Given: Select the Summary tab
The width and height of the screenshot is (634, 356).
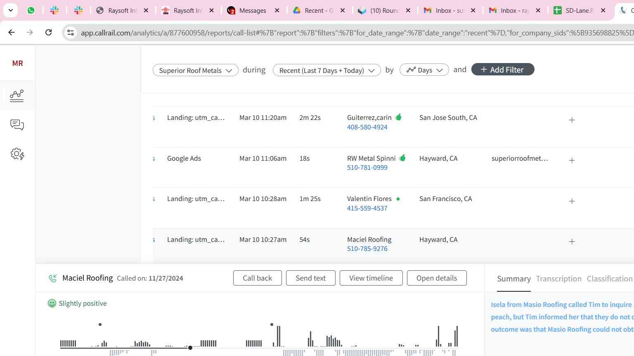Looking at the screenshot, I should 514,279.
